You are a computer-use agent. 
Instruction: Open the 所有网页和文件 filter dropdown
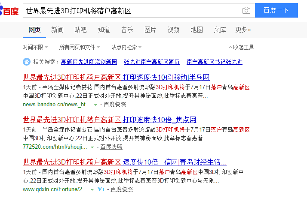(x=80, y=47)
